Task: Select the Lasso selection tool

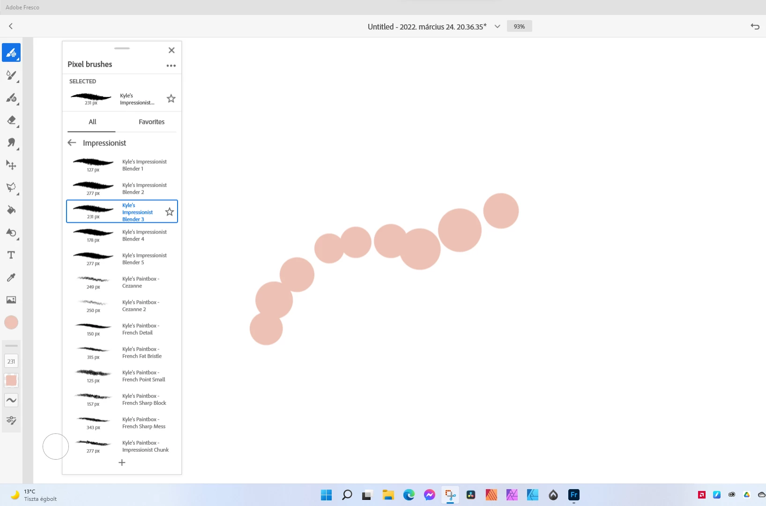Action: [11, 188]
